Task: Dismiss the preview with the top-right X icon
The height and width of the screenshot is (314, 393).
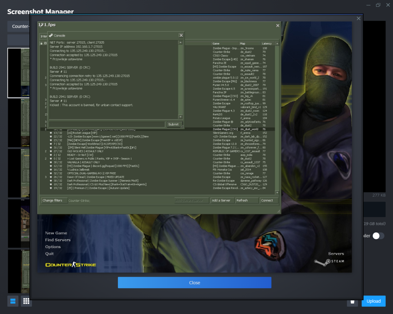Action: pos(358,18)
